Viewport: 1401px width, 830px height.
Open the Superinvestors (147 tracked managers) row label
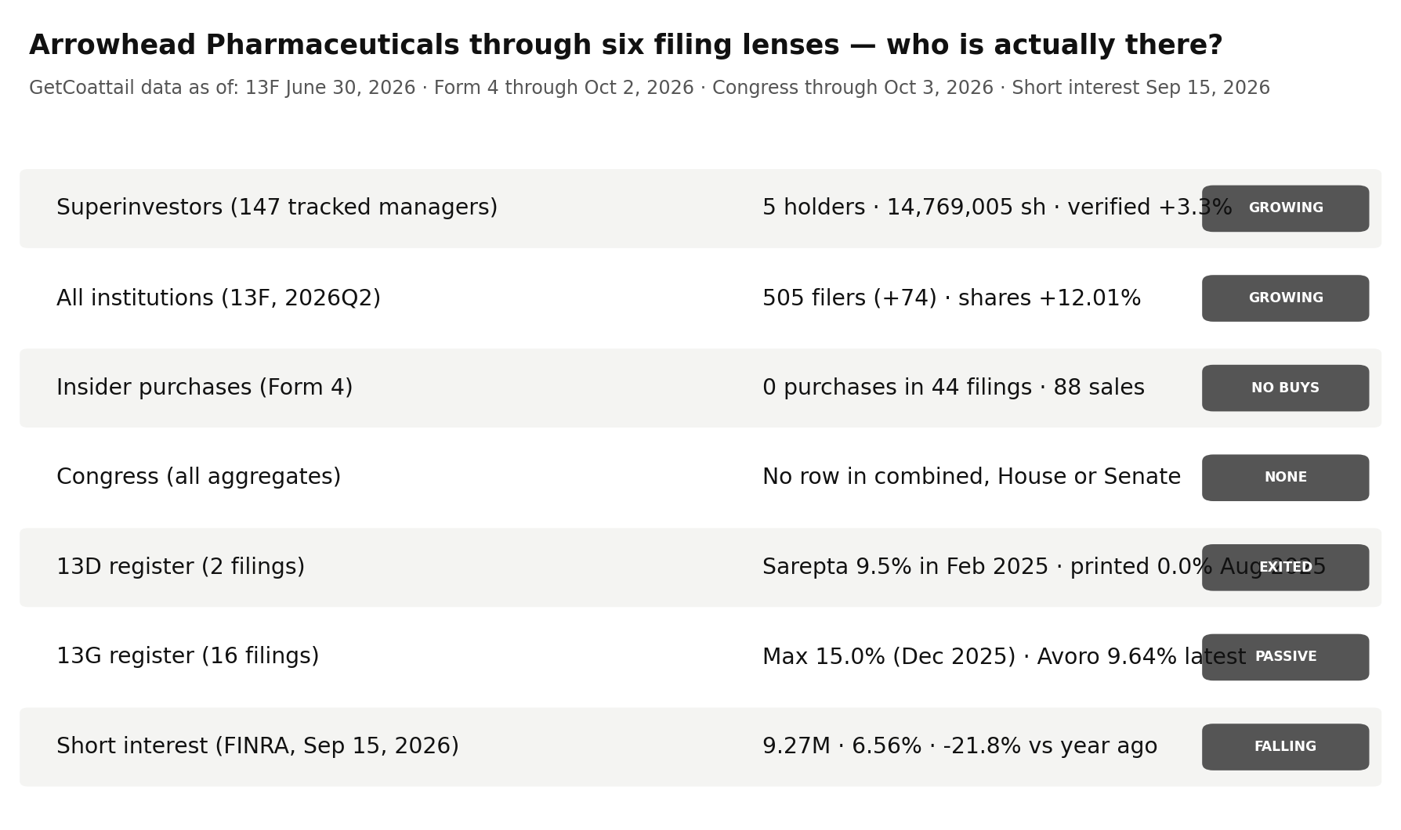[277, 208]
